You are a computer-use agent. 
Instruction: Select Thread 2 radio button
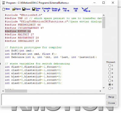[x=110, y=69]
